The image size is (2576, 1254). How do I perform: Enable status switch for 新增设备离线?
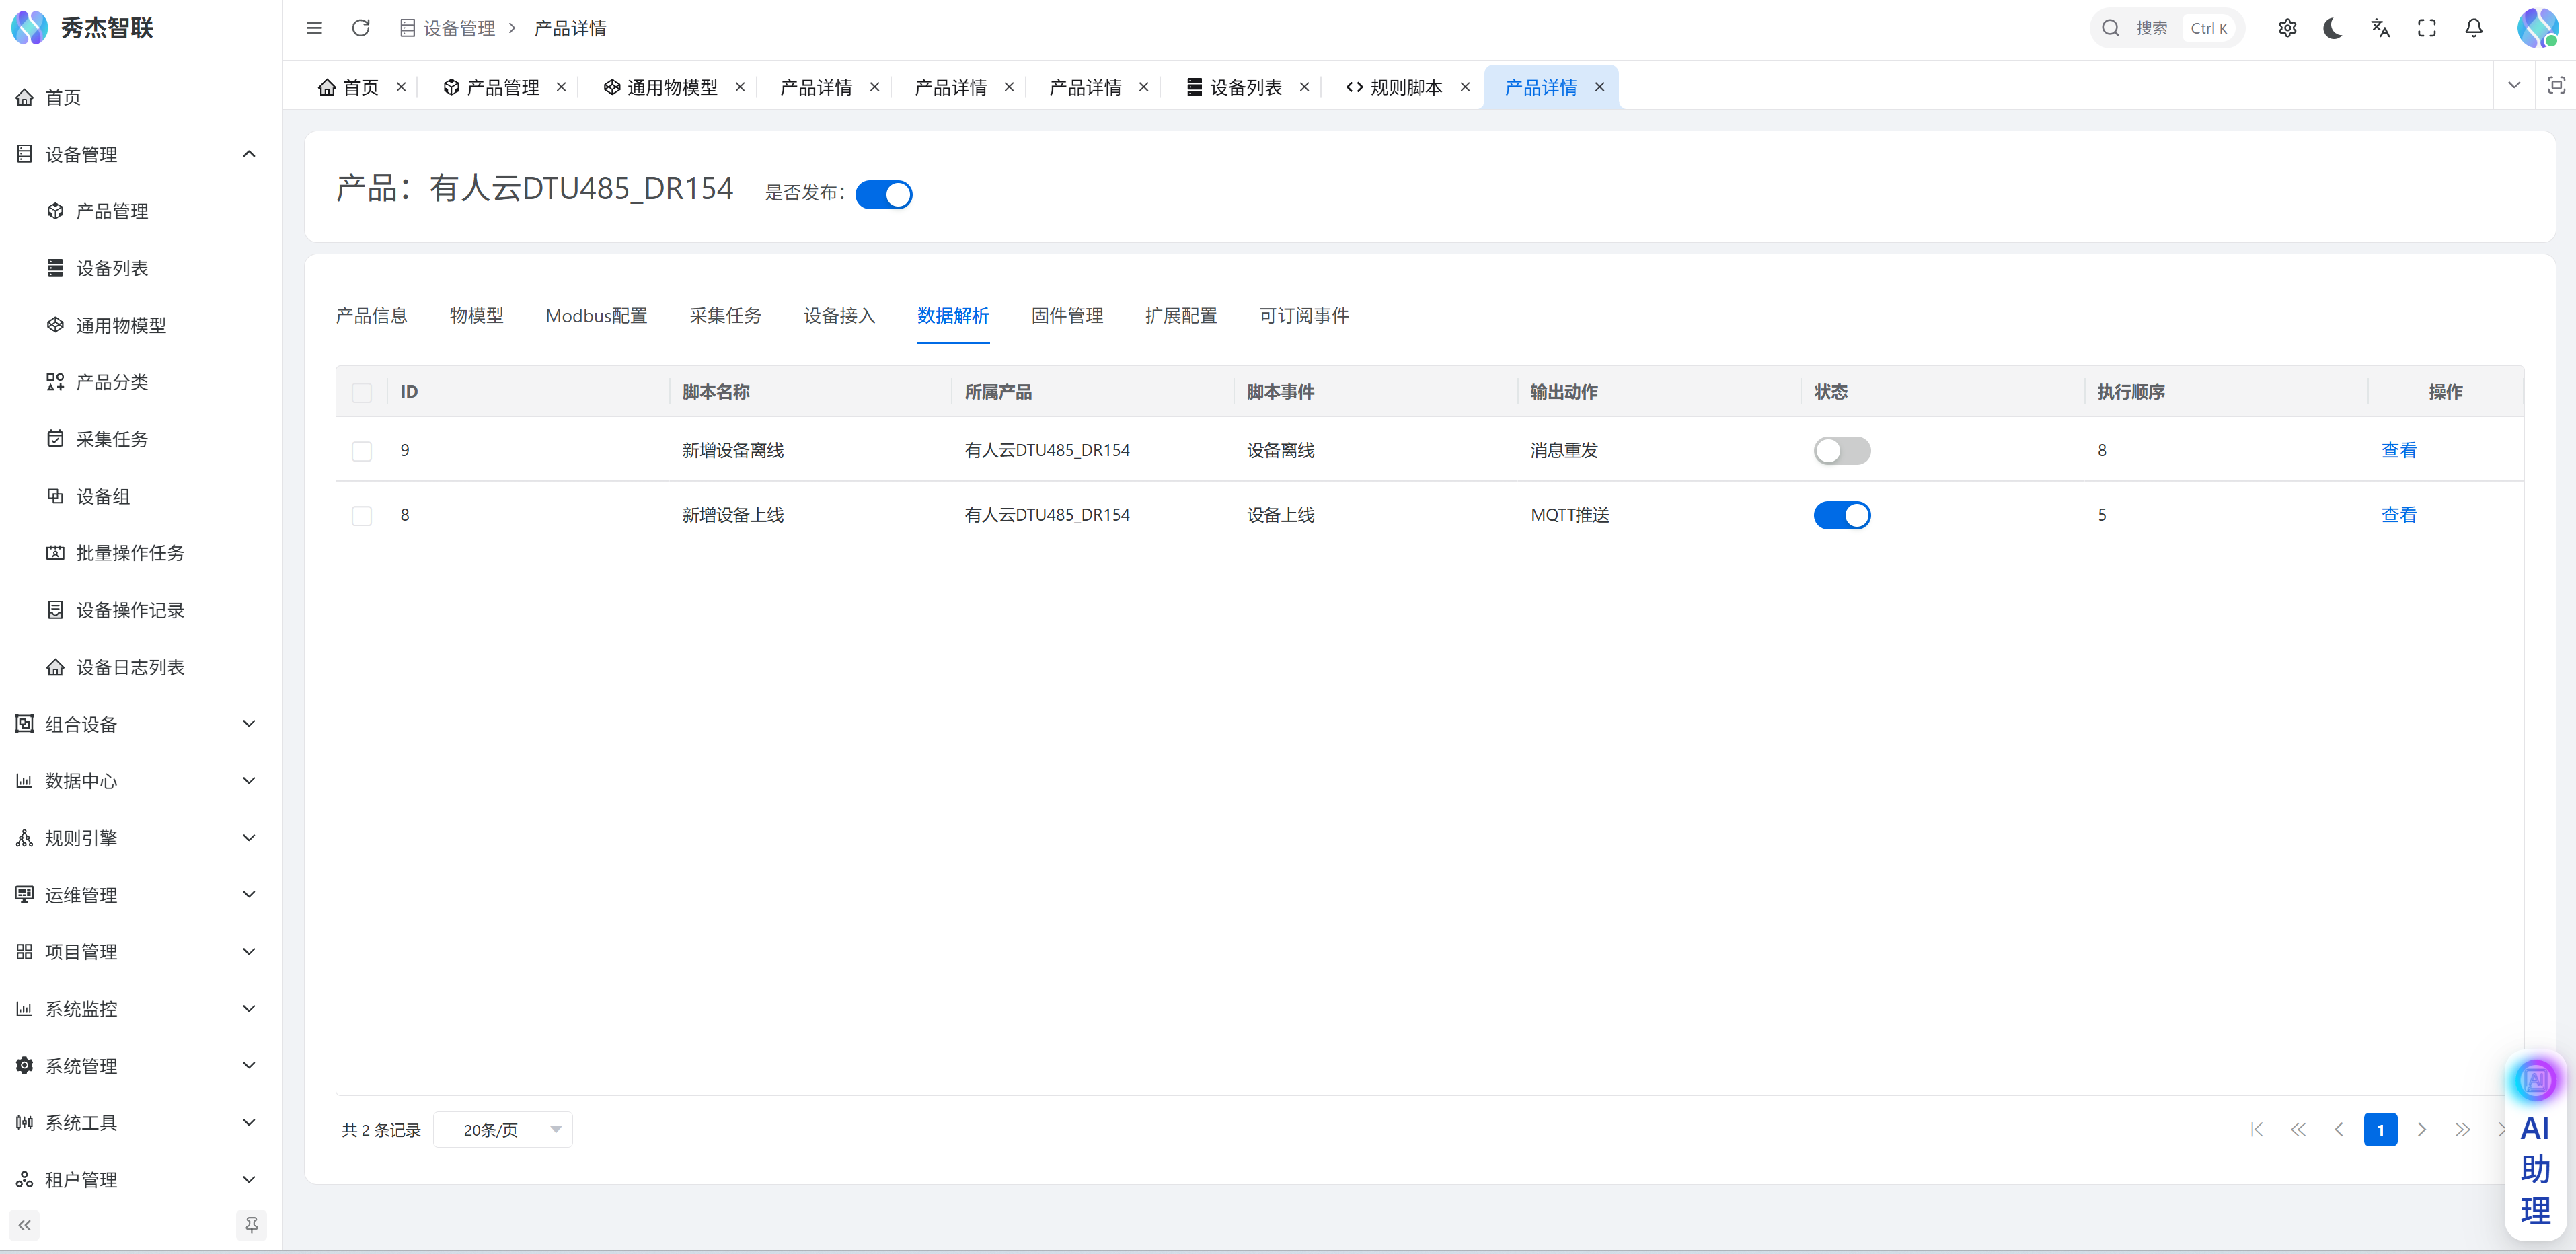pyautogui.click(x=1841, y=451)
